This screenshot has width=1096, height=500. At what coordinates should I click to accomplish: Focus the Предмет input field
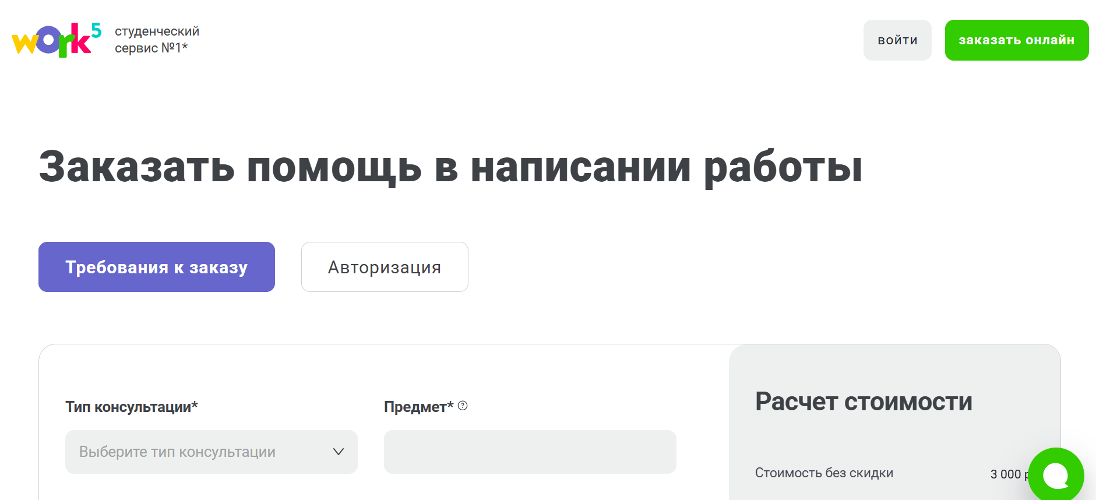click(x=530, y=452)
